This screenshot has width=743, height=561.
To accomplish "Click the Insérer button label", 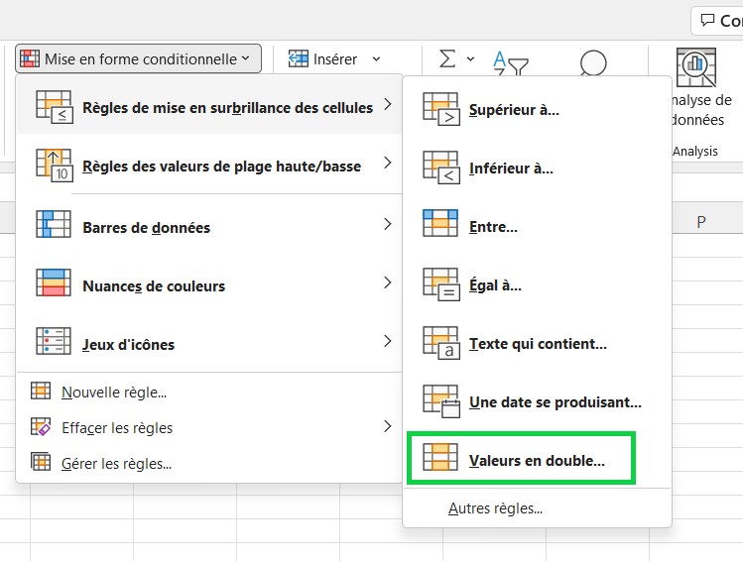I will tap(335, 59).
